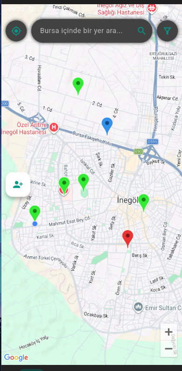Viewport: 182px width, 371px height.
Task: Zoom in with the plus button
Action: 168,332
